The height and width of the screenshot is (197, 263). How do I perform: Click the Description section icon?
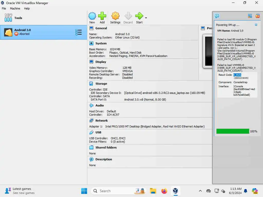91,159
